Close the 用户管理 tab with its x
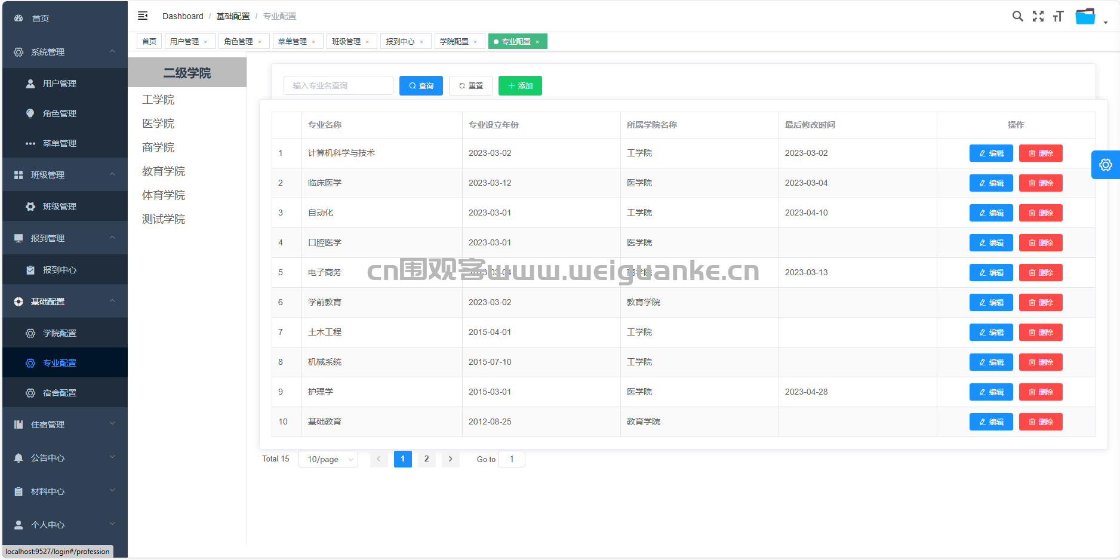The image size is (1120, 560). [205, 42]
